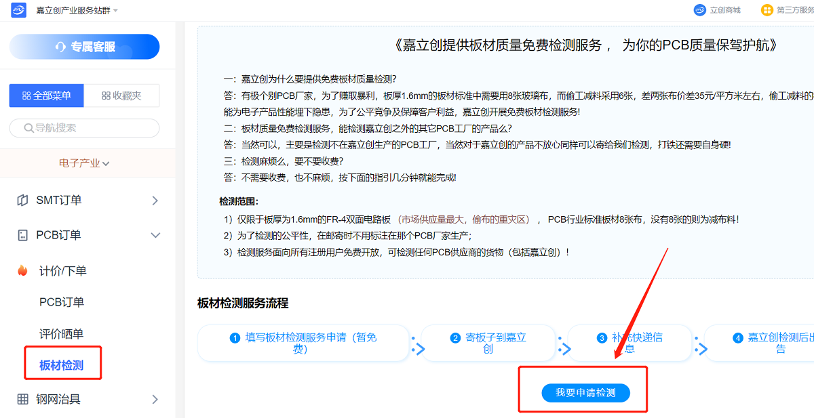Viewport: 814px width, 418px height.
Task: Click step 3 补充快递信息
Action: pos(629,343)
